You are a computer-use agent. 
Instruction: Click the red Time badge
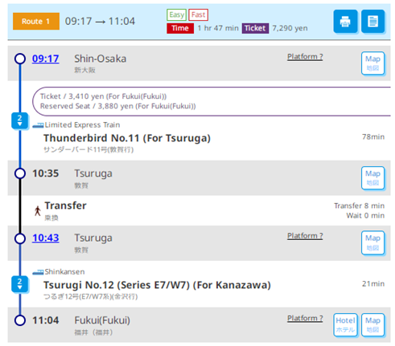click(x=180, y=28)
